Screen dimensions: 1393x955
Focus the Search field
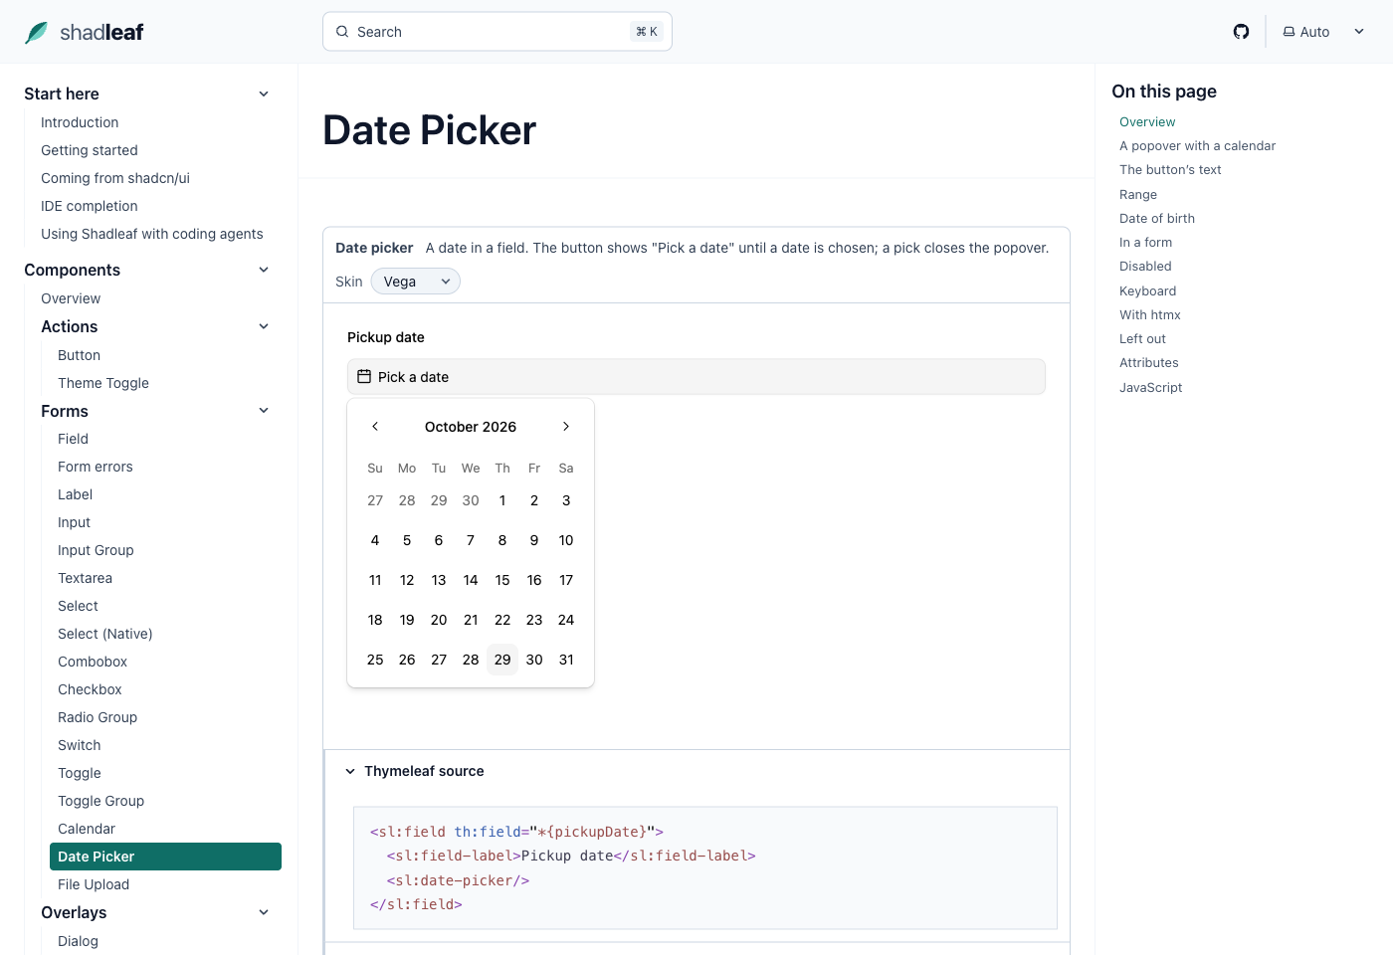click(497, 32)
